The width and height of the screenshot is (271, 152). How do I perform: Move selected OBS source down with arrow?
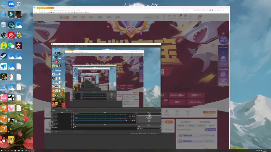[60, 131]
